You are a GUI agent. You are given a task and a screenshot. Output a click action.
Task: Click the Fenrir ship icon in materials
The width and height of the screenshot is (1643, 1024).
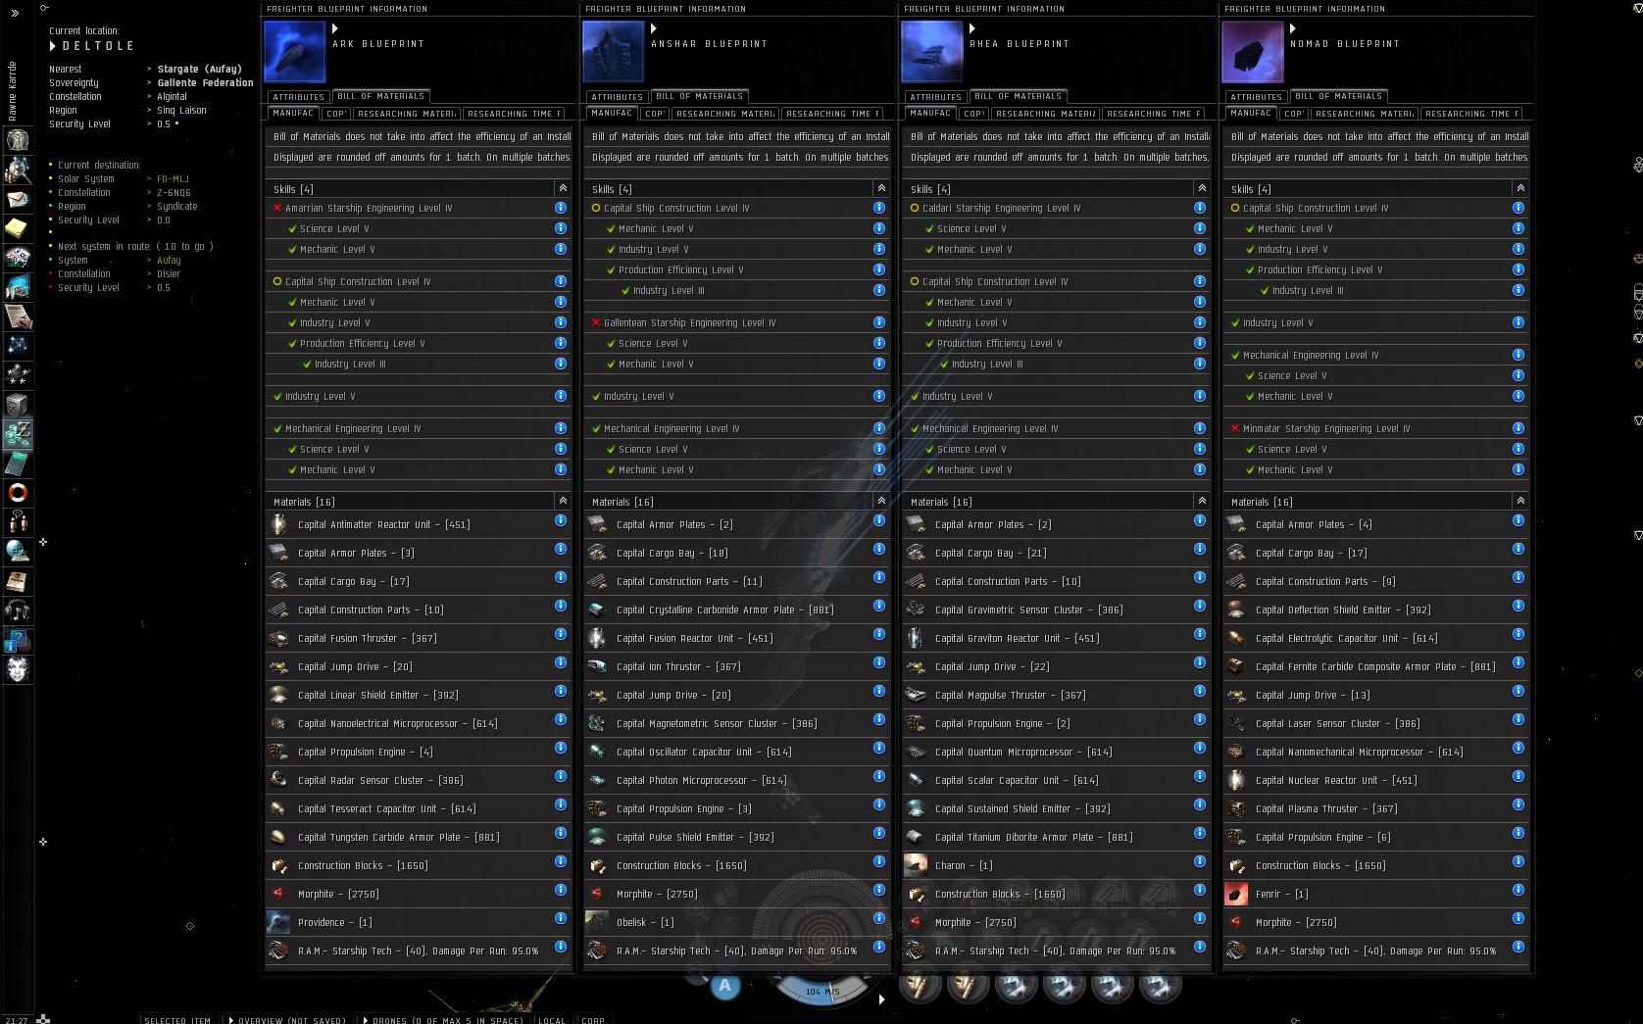[1236, 894]
